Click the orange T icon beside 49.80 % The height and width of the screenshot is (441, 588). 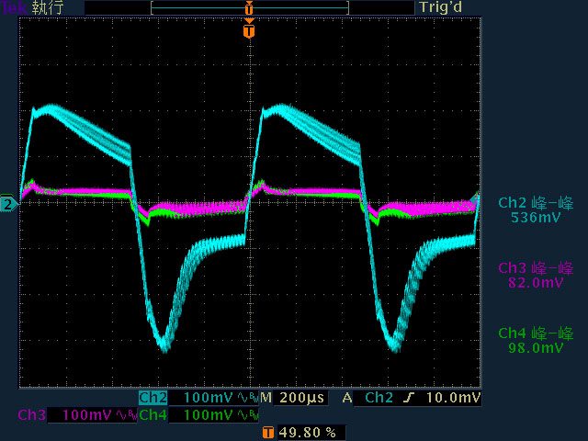point(267,432)
